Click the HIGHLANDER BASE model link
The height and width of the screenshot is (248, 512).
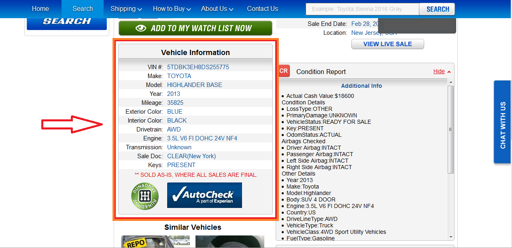(x=195, y=85)
